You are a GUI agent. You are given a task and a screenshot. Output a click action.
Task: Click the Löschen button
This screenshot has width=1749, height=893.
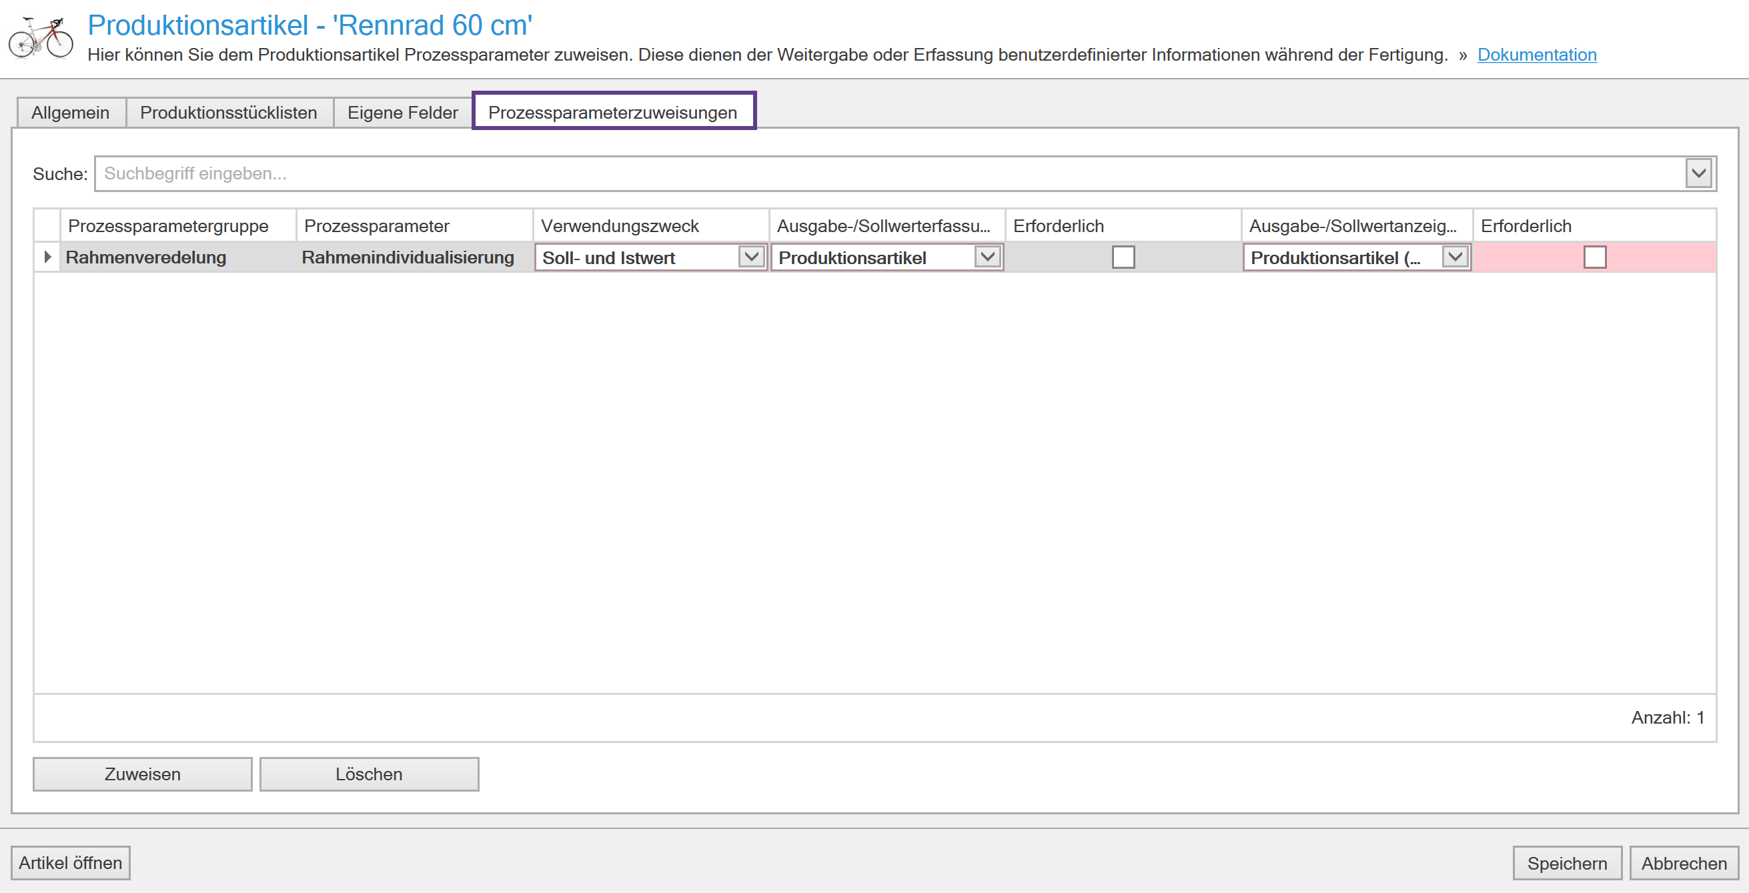369,774
